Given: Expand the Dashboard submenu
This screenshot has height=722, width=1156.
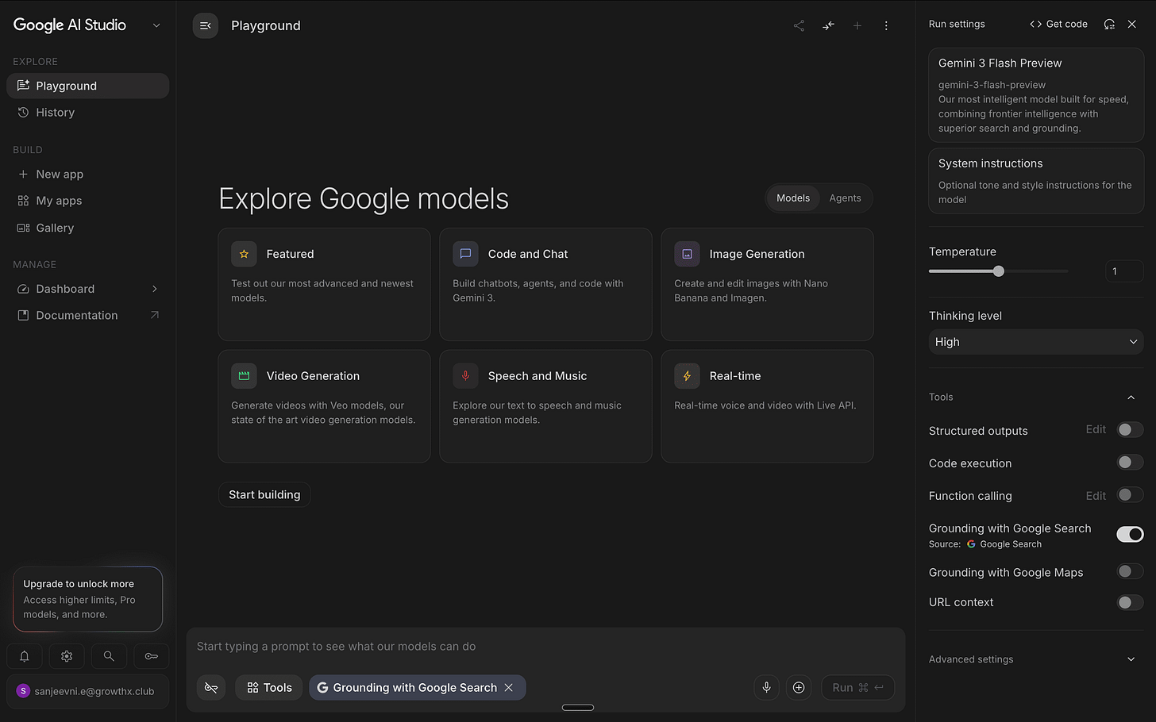Looking at the screenshot, I should pyautogui.click(x=155, y=289).
